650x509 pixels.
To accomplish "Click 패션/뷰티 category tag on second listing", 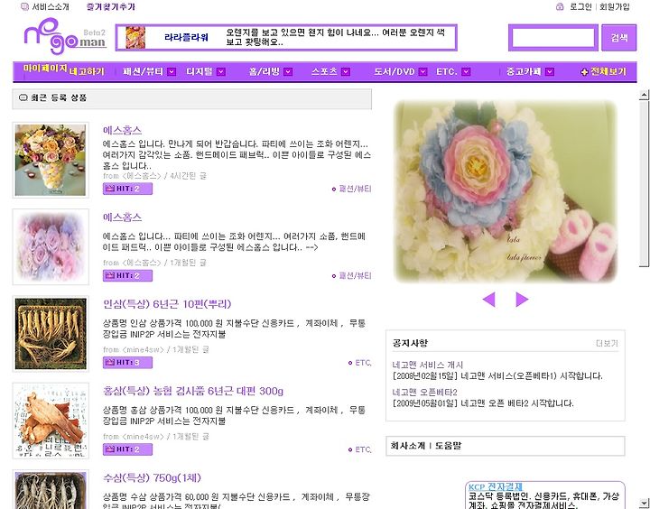I will [356, 275].
